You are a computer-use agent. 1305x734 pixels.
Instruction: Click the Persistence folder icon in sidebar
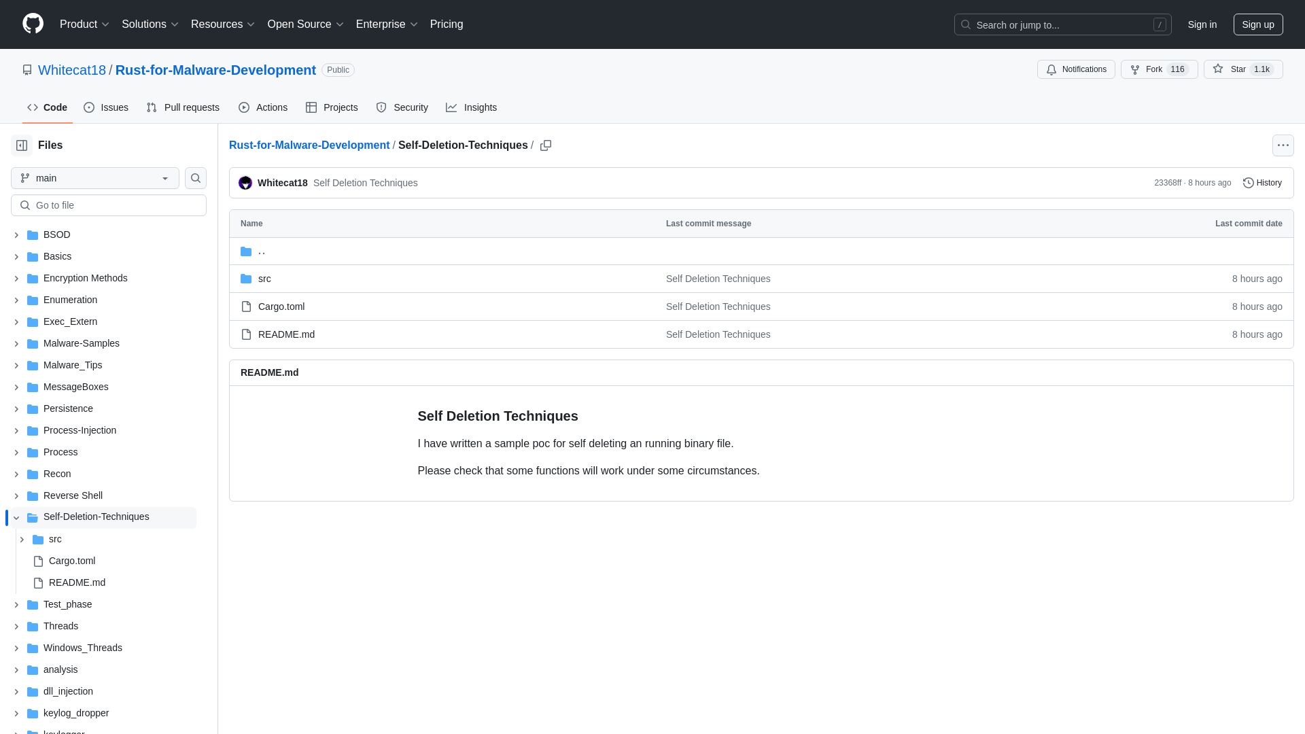click(33, 408)
